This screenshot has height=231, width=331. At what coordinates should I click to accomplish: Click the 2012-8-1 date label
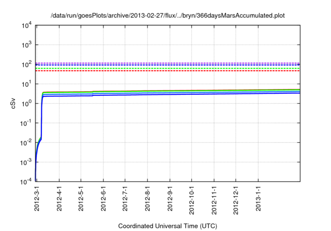click(x=147, y=199)
